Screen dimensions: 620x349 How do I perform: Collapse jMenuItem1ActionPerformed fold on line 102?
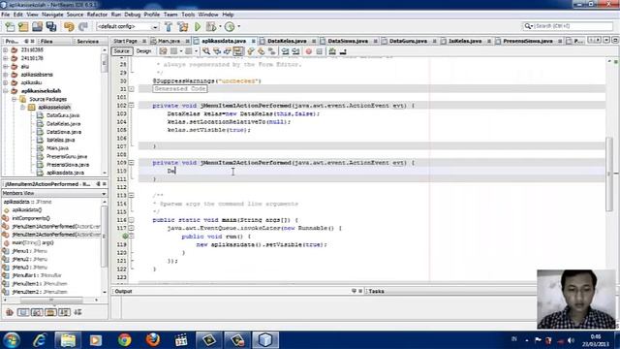point(132,106)
